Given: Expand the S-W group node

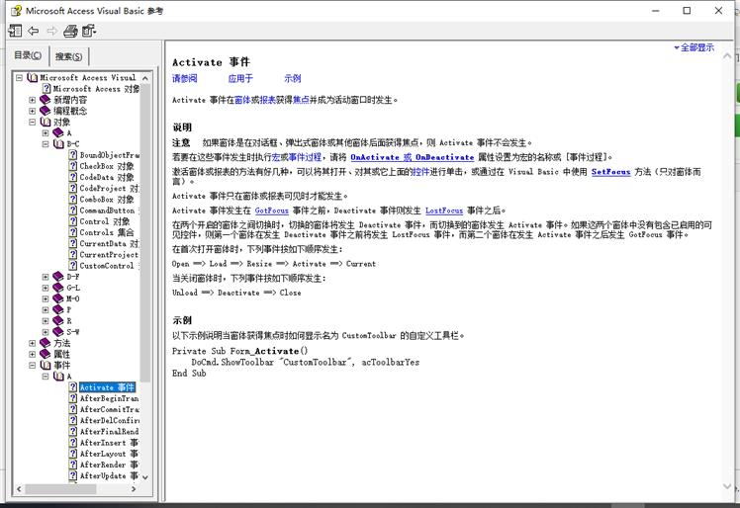Looking at the screenshot, I should point(46,332).
